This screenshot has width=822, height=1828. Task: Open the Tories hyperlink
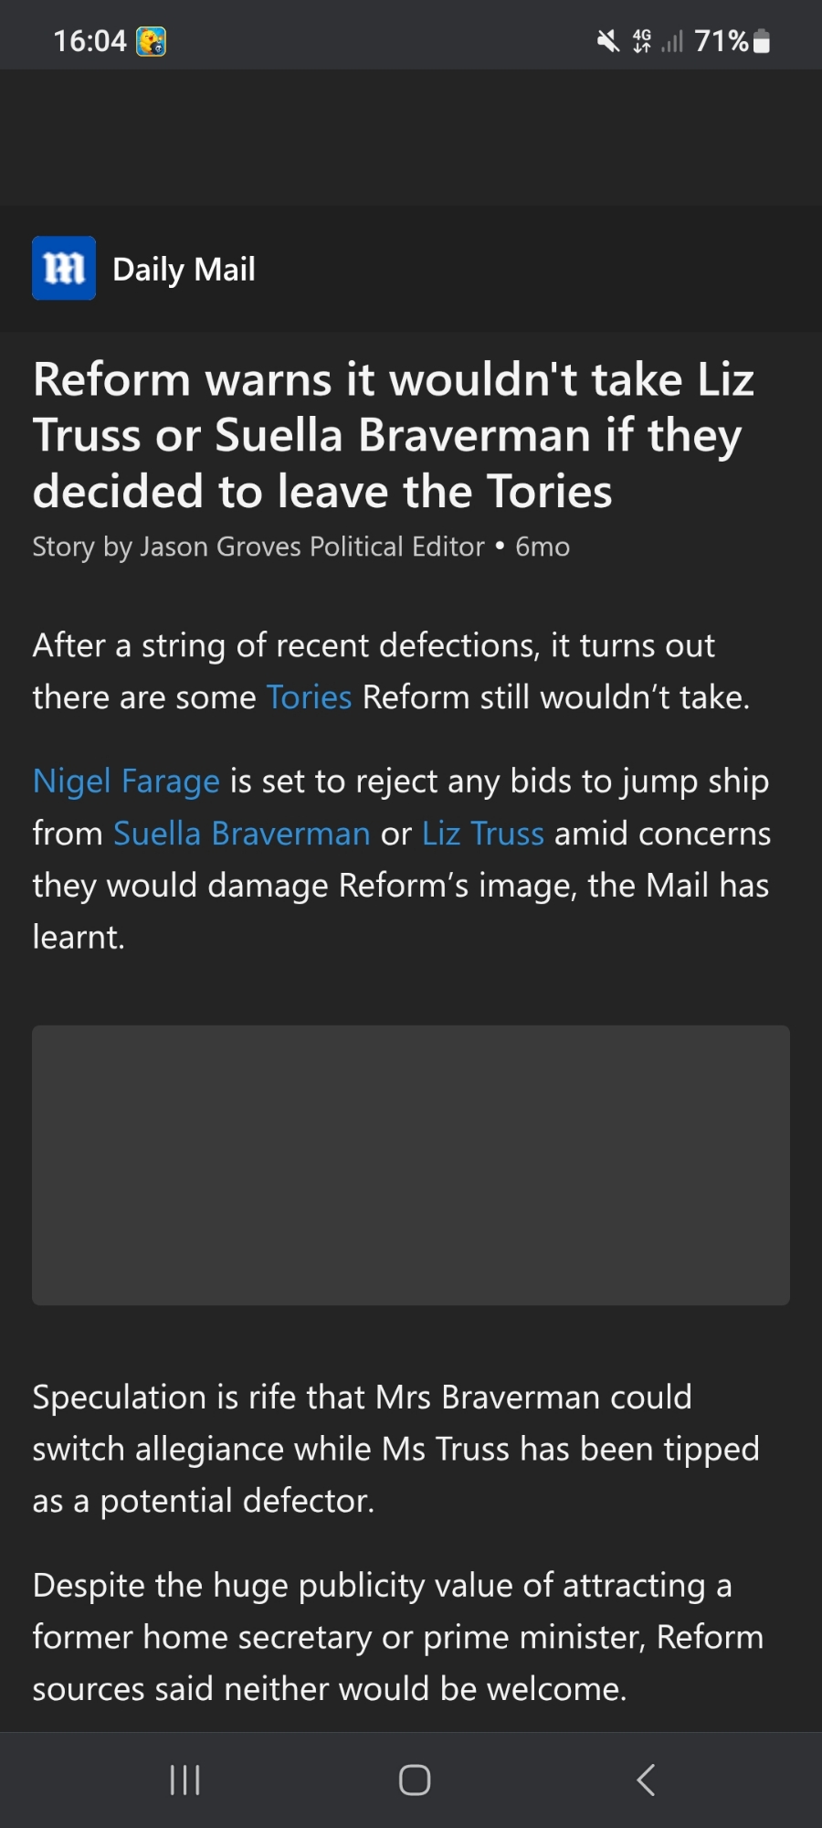point(309,697)
